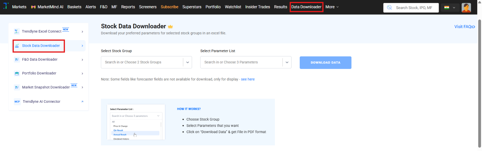Screen dimensions: 482x151
Task: Open the Reports menu item
Action: pyautogui.click(x=128, y=7)
